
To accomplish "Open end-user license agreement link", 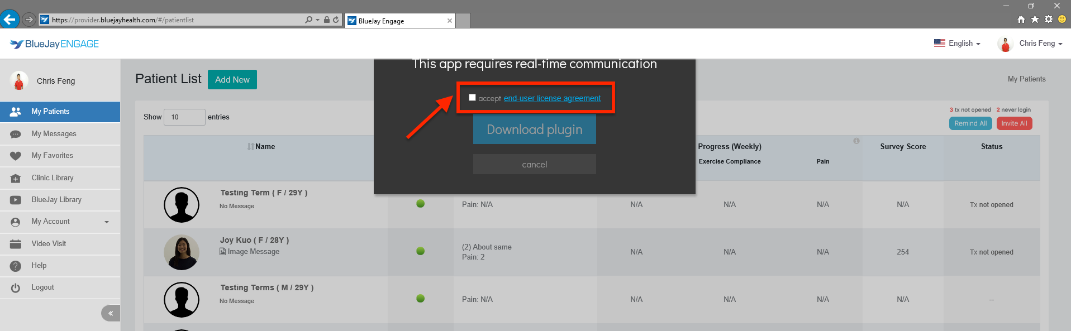I will [x=553, y=98].
